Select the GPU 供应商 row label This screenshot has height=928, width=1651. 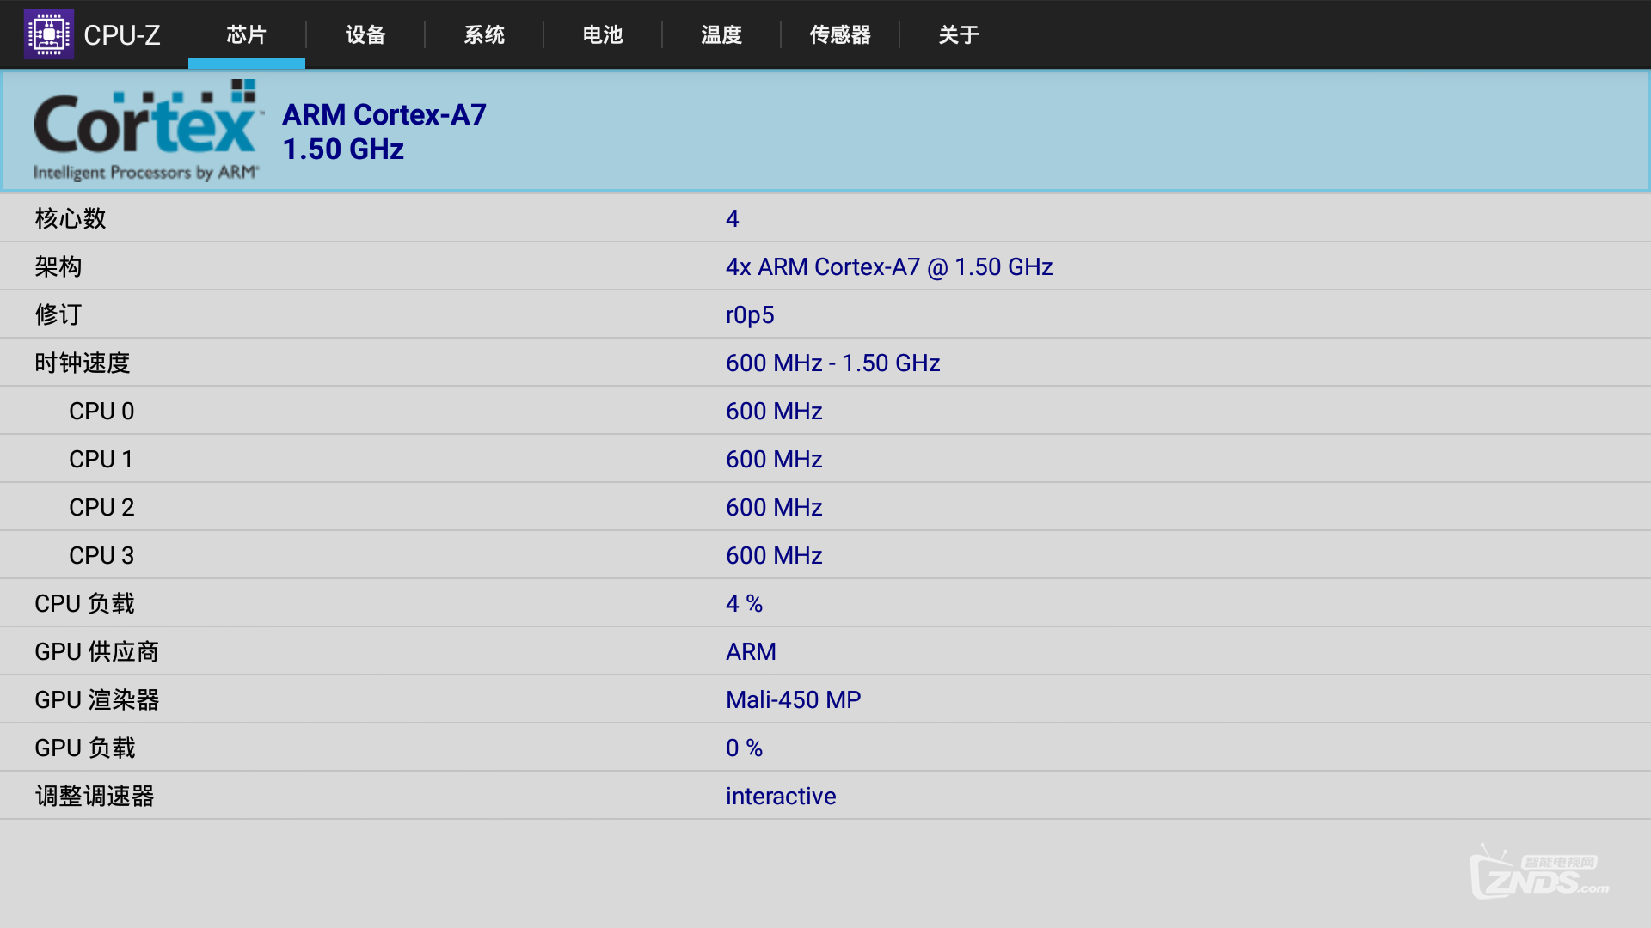pyautogui.click(x=97, y=651)
